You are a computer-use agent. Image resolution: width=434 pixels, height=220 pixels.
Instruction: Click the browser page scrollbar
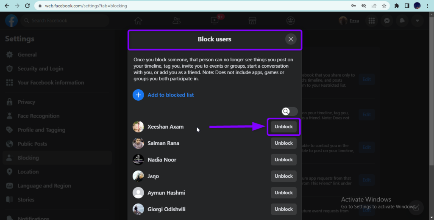pyautogui.click(x=431, y=91)
